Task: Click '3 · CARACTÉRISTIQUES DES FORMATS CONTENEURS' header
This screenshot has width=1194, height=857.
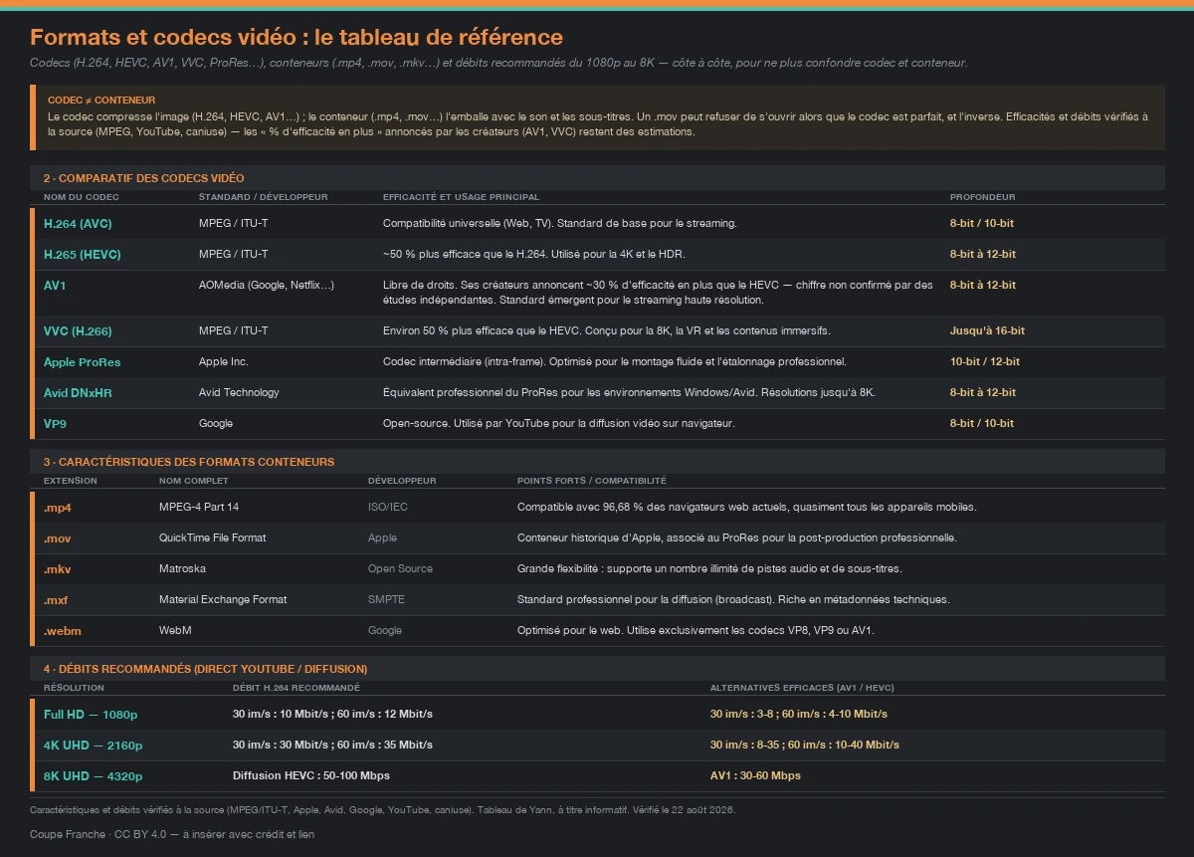Action: point(189,462)
